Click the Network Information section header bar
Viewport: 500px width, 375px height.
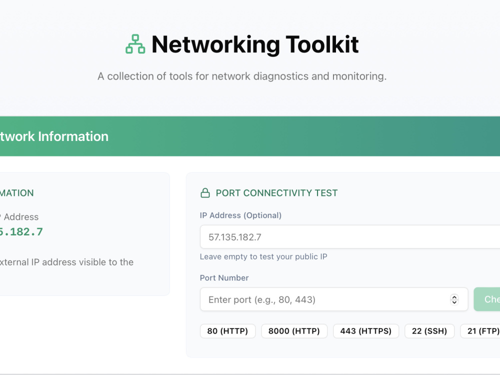[x=250, y=136]
